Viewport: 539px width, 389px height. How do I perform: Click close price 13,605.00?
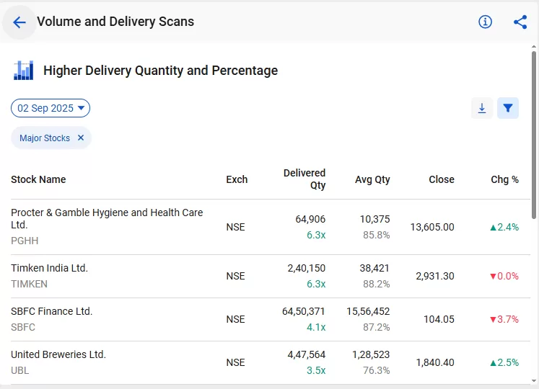pos(432,227)
